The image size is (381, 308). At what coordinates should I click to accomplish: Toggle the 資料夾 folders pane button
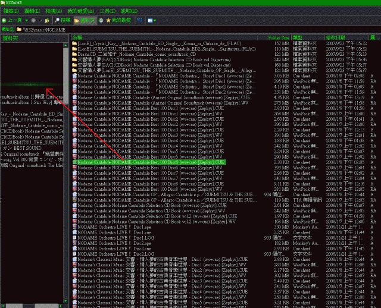click(85, 21)
